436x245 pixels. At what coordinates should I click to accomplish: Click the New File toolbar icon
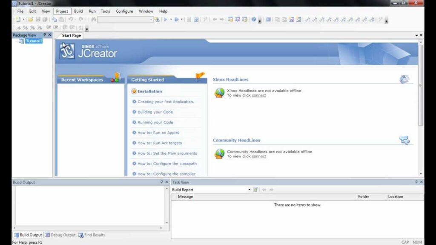(18, 20)
